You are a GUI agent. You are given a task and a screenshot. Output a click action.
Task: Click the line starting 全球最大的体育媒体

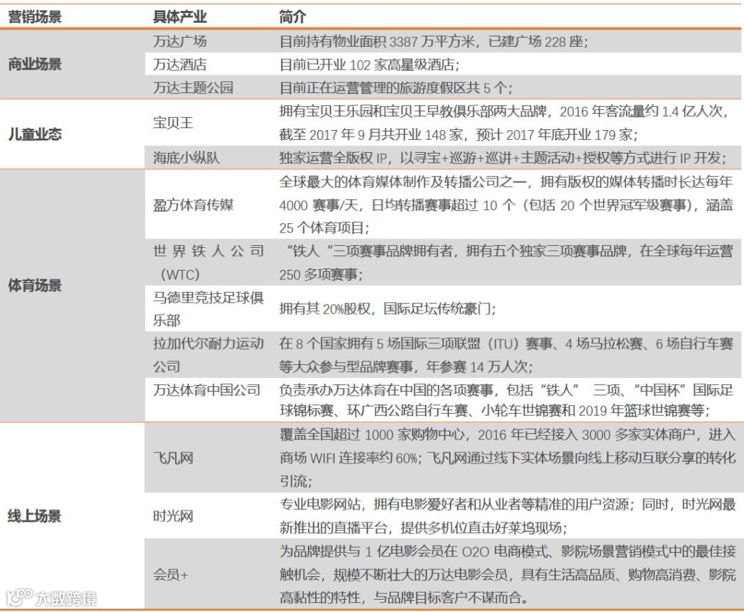tap(506, 182)
